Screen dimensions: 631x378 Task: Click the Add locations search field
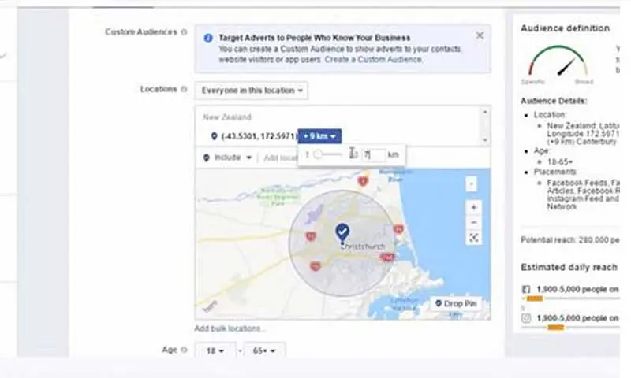click(280, 157)
